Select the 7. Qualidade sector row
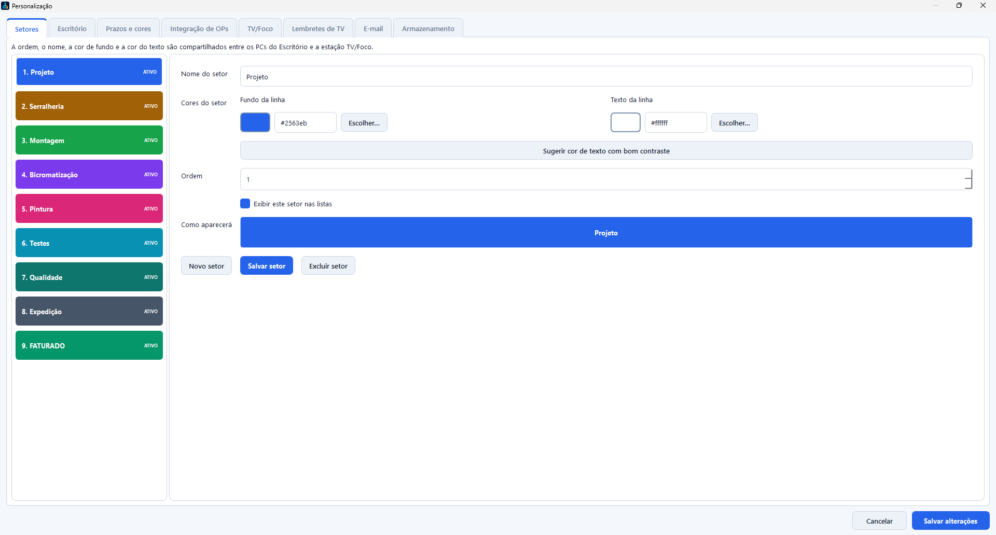The image size is (996, 535). click(x=89, y=277)
